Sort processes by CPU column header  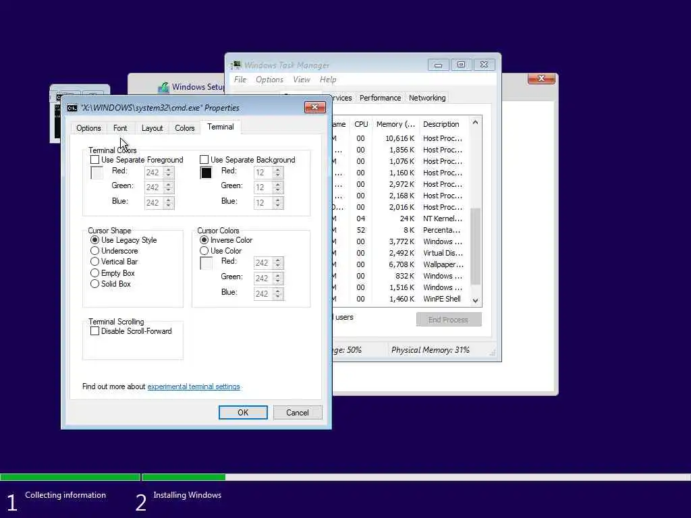pyautogui.click(x=361, y=124)
